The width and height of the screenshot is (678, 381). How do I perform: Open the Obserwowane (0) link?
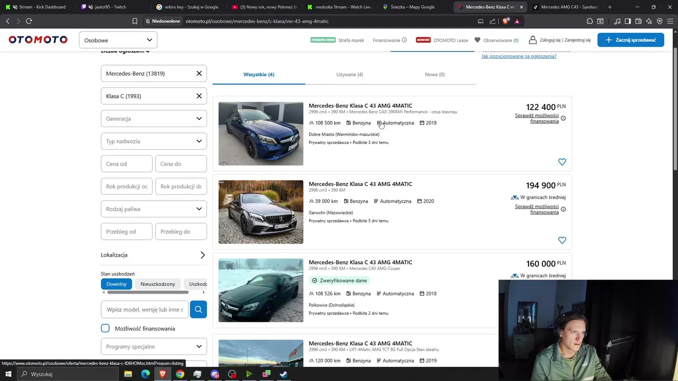(x=496, y=40)
